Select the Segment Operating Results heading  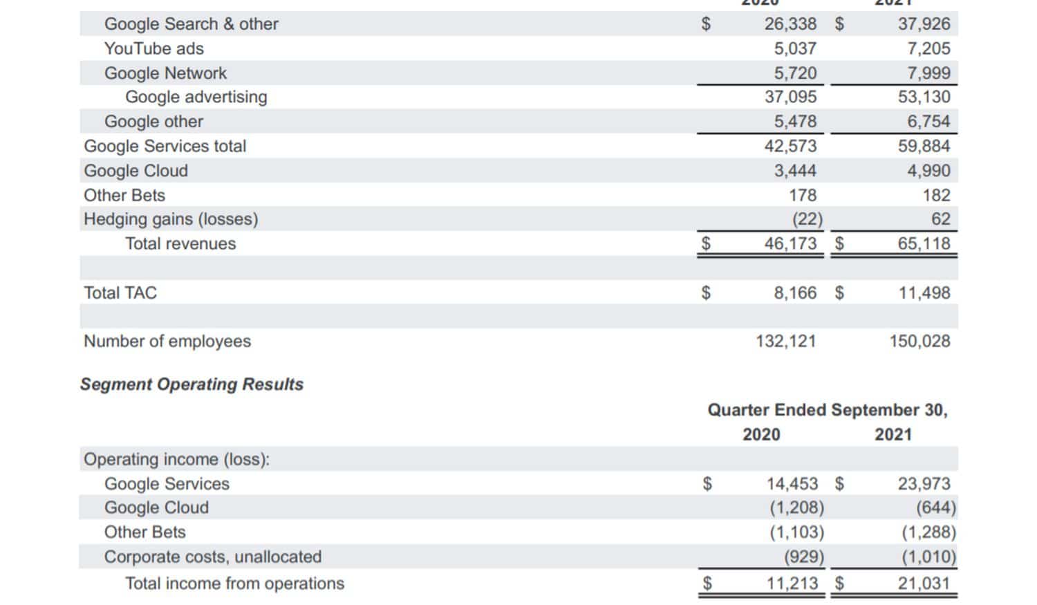191,384
